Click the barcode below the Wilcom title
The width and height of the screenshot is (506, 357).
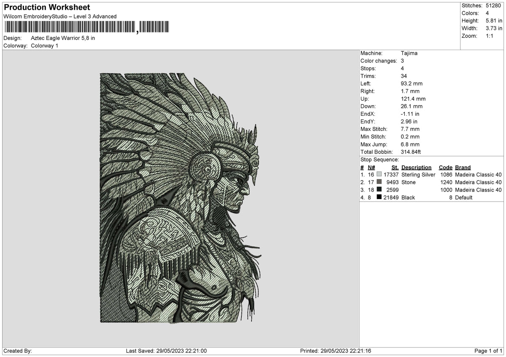(86, 27)
